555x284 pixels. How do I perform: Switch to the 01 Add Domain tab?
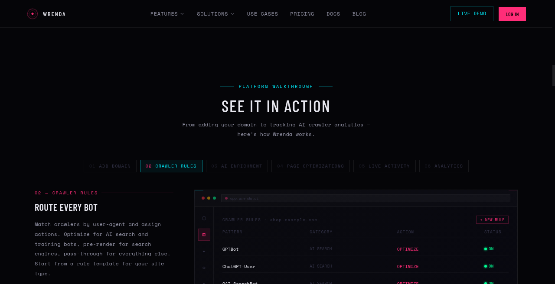click(x=110, y=166)
